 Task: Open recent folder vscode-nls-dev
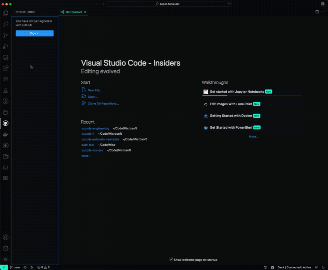(92, 150)
